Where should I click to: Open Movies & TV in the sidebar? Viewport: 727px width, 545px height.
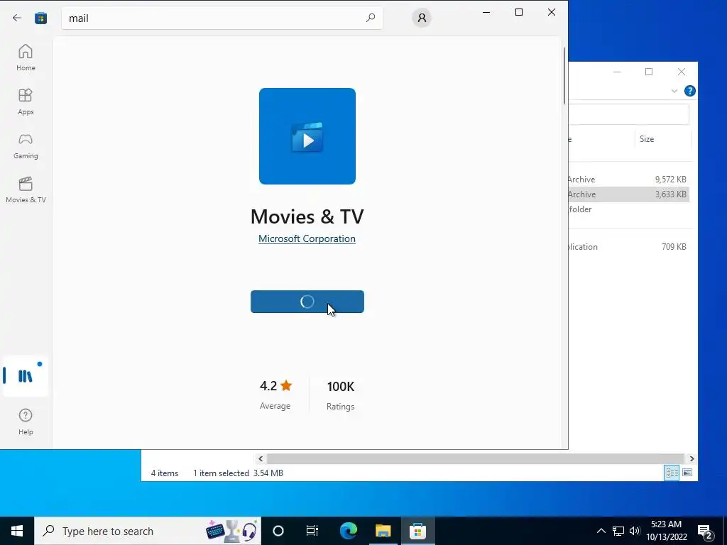[26, 189]
